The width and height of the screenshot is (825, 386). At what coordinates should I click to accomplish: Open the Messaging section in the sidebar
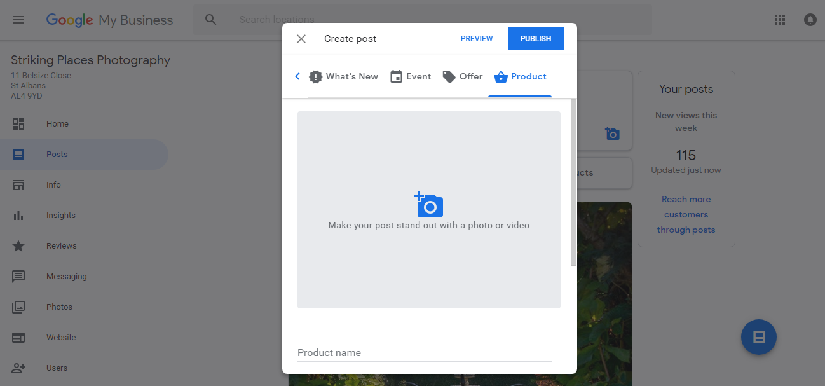(x=66, y=277)
